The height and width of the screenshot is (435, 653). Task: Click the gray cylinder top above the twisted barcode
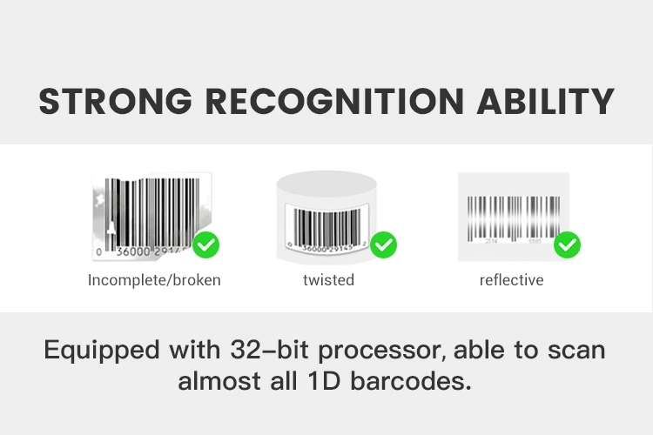326,184
